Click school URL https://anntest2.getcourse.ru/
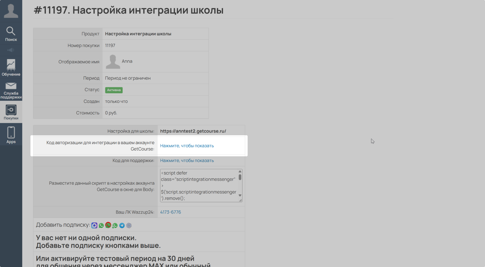The height and width of the screenshot is (267, 485). pos(193,131)
